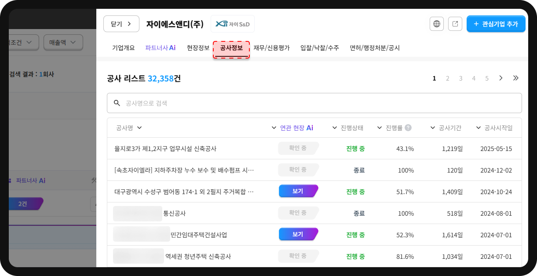Viewport: 537px width, 276px height.
Task: Go to page 5
Action: pos(487,78)
